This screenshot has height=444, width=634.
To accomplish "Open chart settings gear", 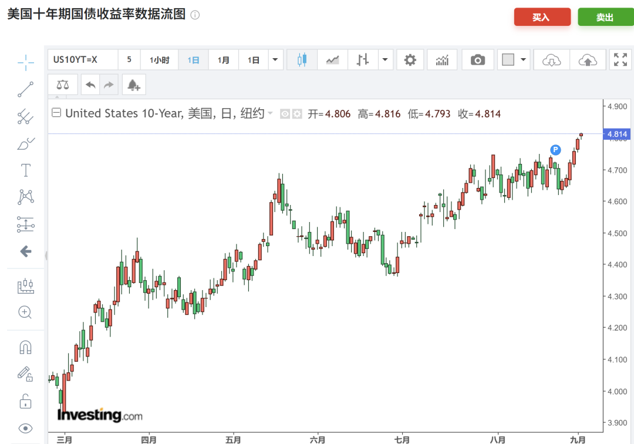I will pyautogui.click(x=410, y=60).
